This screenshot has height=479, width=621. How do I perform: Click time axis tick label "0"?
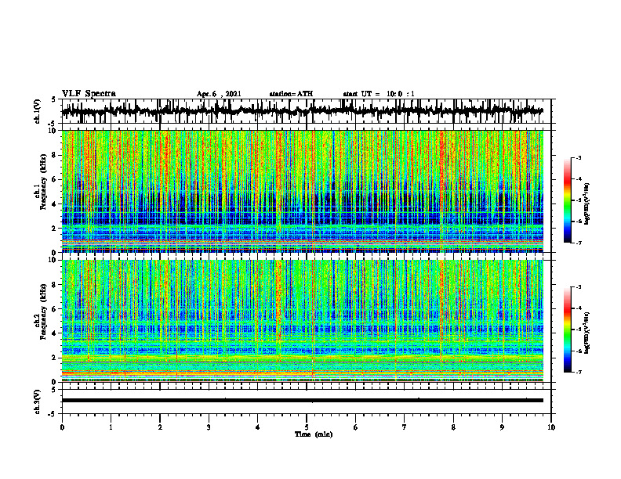[62, 427]
